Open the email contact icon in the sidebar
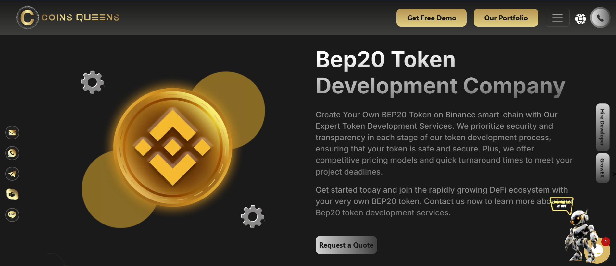 click(12, 132)
